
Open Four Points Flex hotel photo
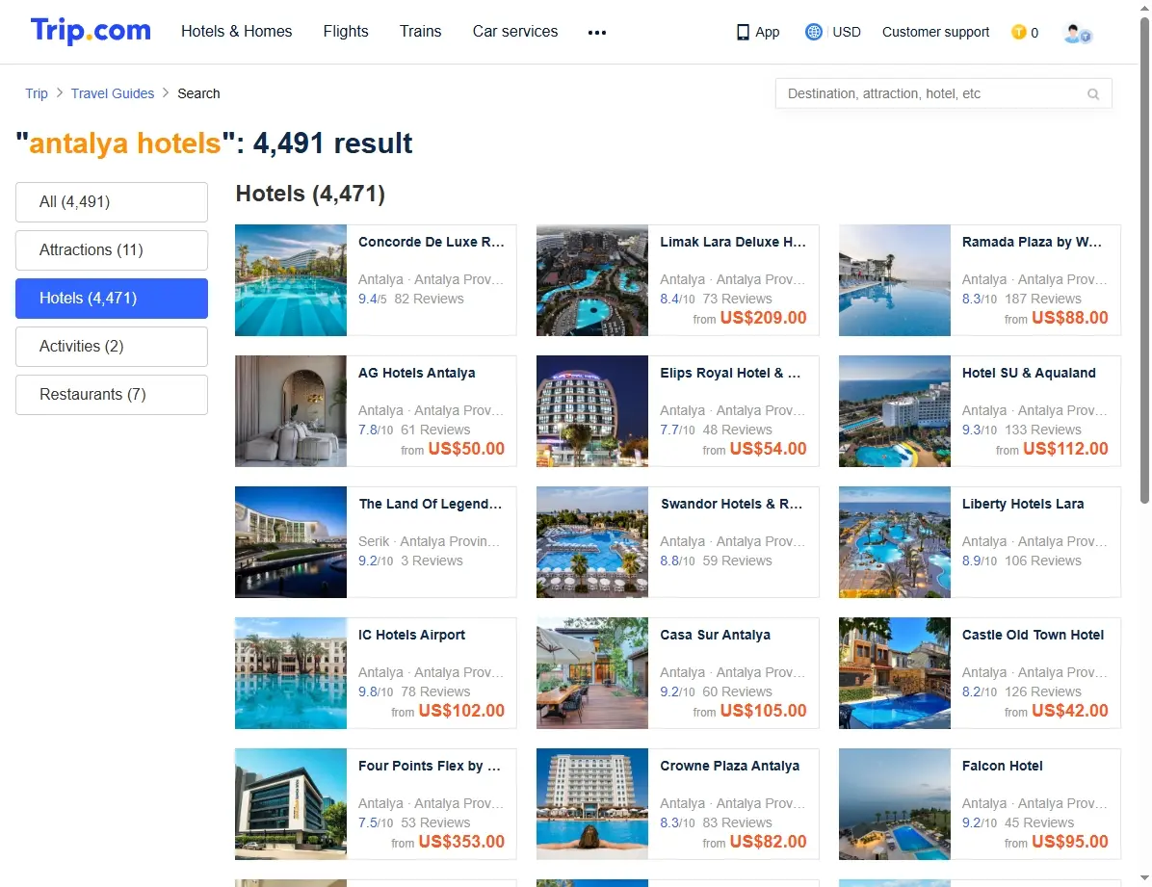291,803
